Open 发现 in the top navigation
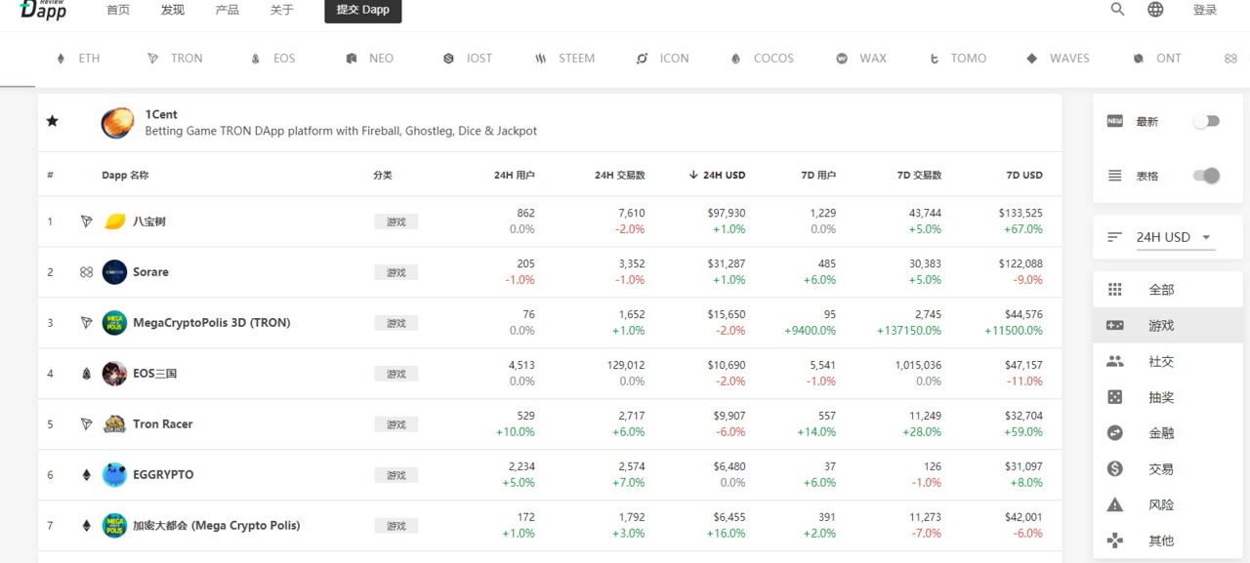The image size is (1250, 563). coord(173,10)
